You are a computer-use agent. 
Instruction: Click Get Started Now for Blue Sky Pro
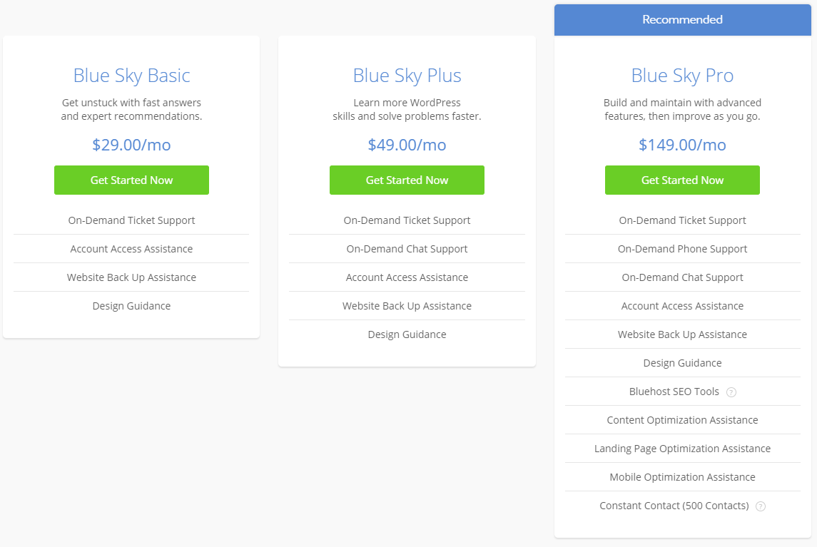click(x=682, y=180)
